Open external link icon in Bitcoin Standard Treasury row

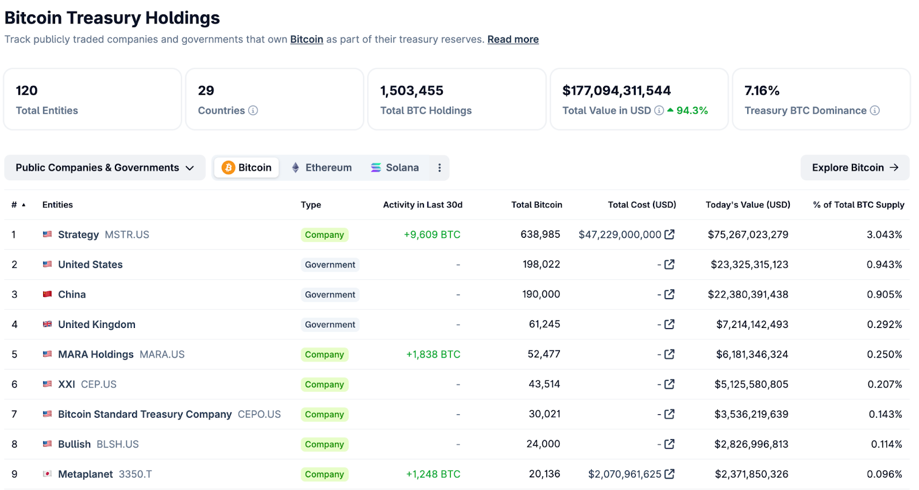point(669,414)
